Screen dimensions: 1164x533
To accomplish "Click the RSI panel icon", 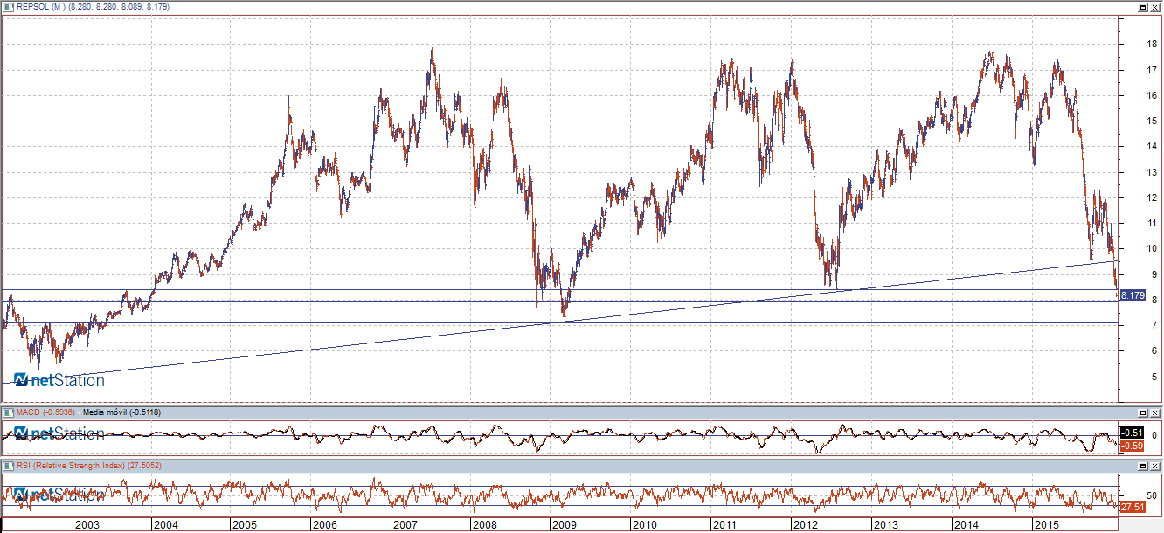I will click(9, 466).
